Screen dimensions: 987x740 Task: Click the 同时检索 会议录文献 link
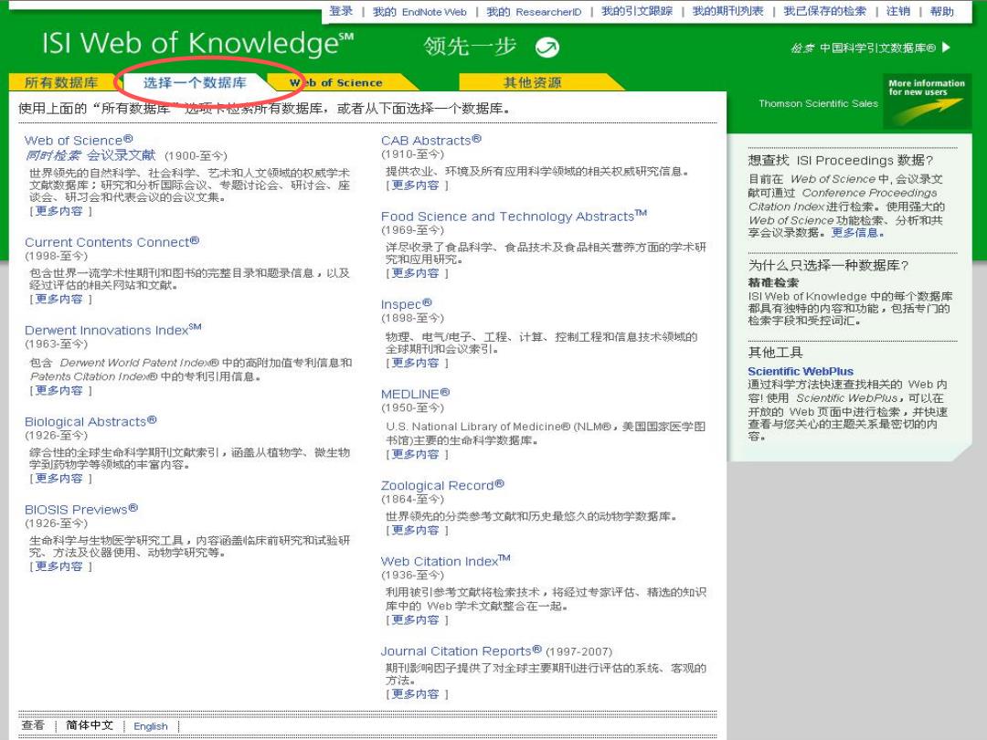point(90,155)
